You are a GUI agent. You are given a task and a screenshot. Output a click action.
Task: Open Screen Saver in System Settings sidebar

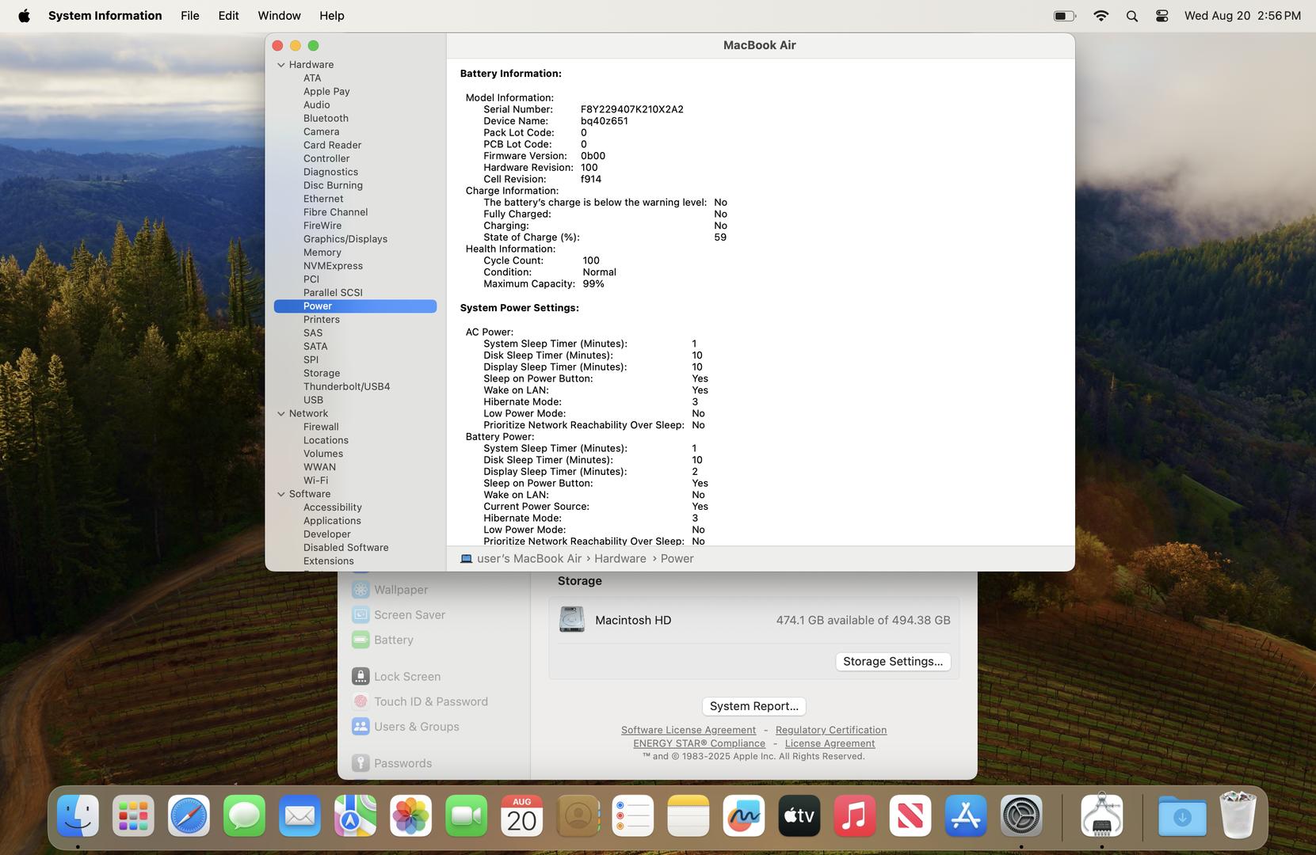(409, 615)
